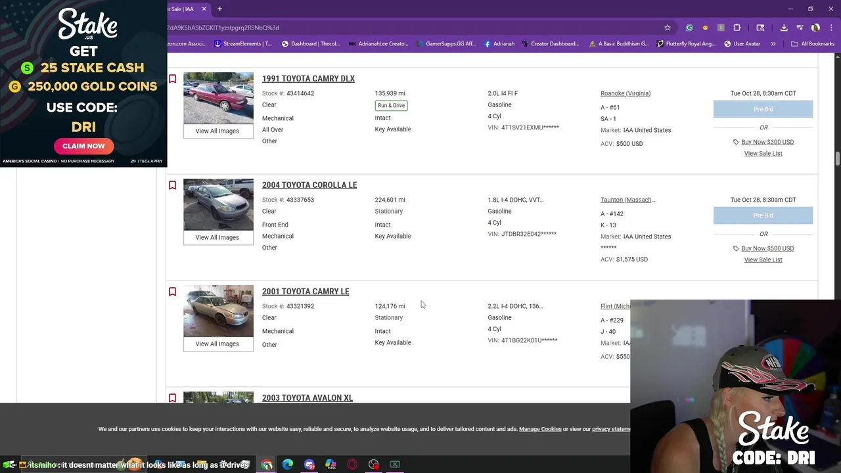Open the All Bookmarks folder
Image resolution: width=841 pixels, height=473 pixels.
click(x=813, y=44)
